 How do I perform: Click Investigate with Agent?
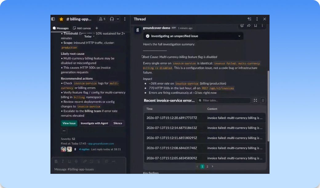(94, 123)
